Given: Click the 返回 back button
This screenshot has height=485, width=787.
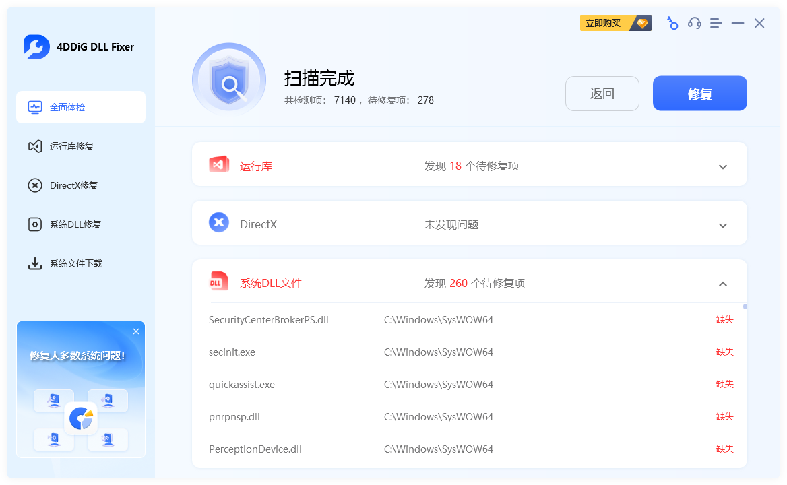Looking at the screenshot, I should [602, 94].
